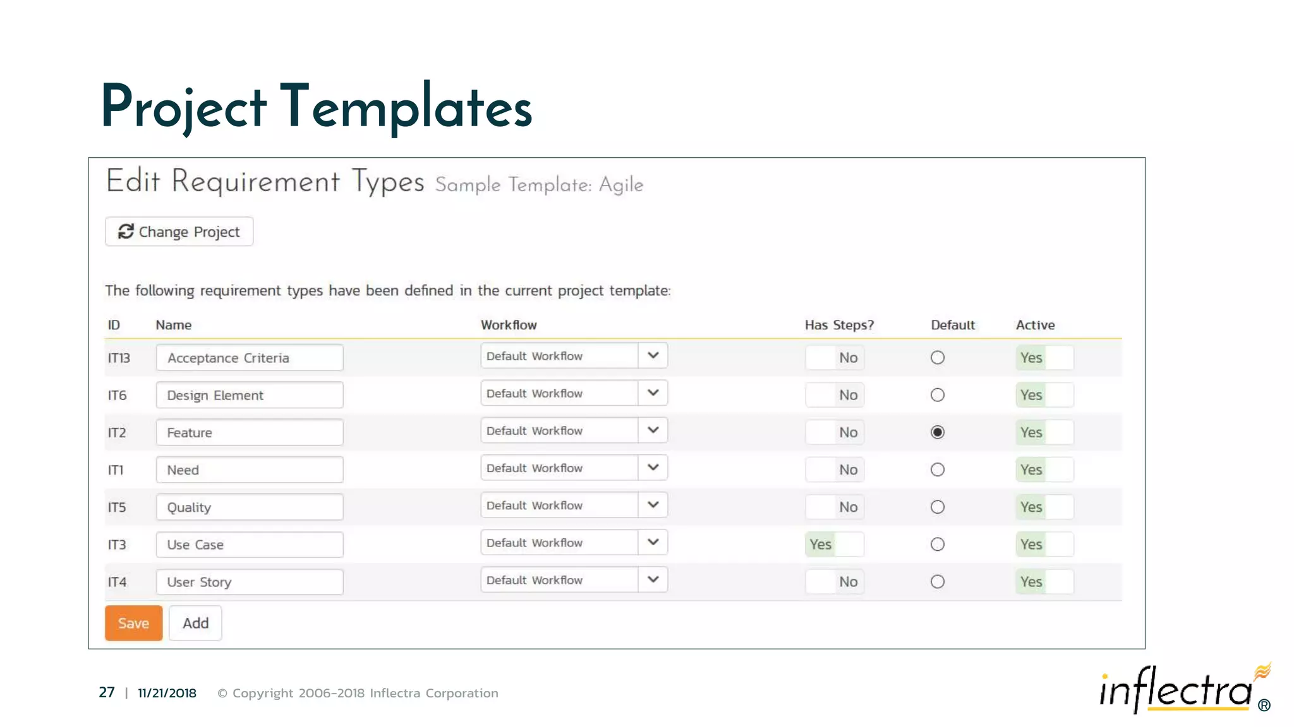Viewport: 1294px width, 727px height.
Task: Click the slide number 27
Action: point(107,692)
